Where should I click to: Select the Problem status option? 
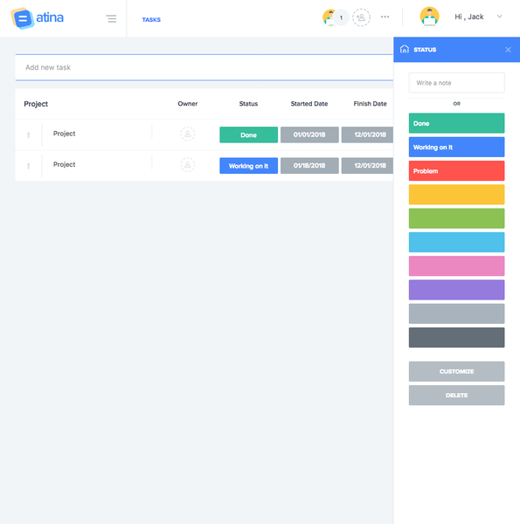pyautogui.click(x=456, y=171)
